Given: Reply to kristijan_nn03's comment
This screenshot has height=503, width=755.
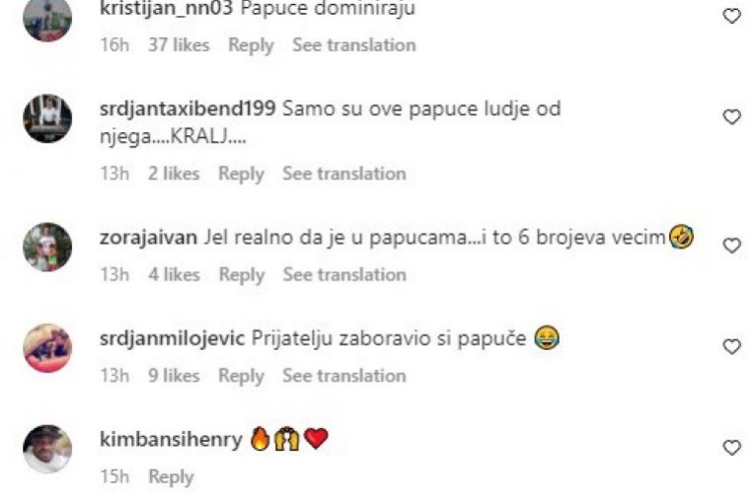Looking at the screenshot, I should pyautogui.click(x=251, y=45).
